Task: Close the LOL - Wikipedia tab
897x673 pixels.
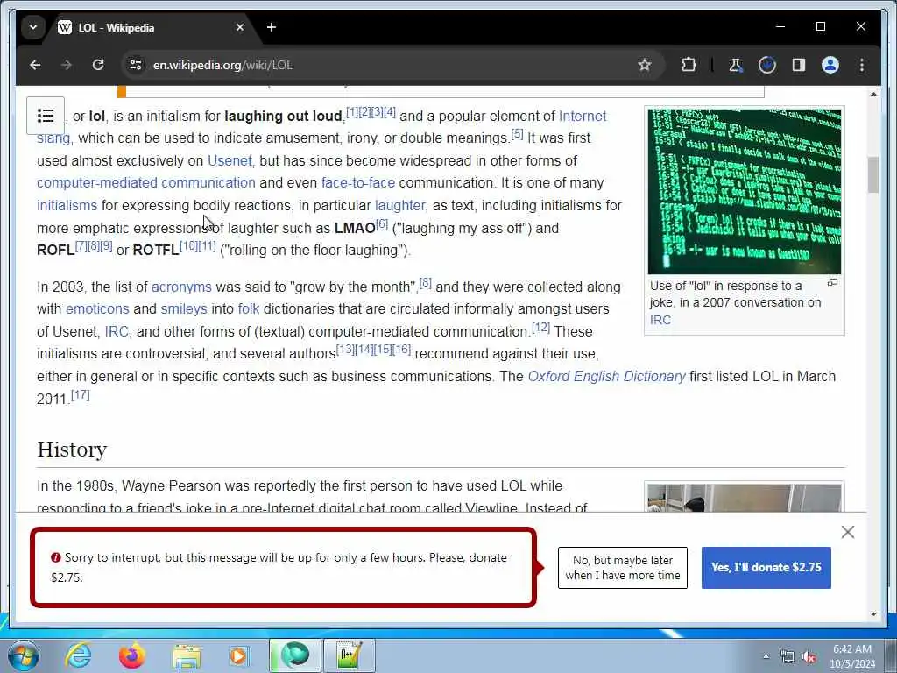Action: tap(240, 27)
